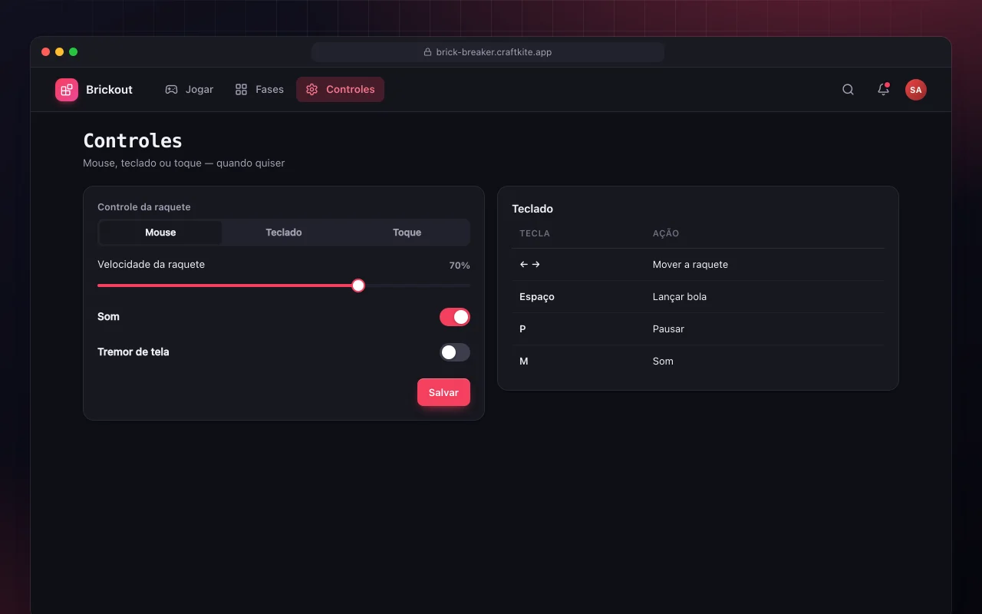This screenshot has height=614, width=982.
Task: Click the grid icon beside Fases
Action: click(241, 90)
